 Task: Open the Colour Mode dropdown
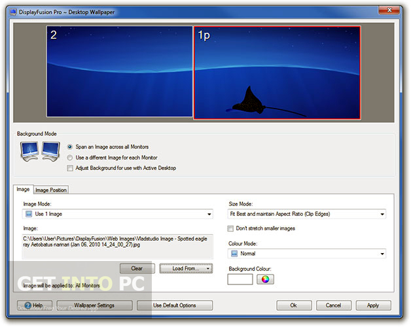click(x=307, y=254)
